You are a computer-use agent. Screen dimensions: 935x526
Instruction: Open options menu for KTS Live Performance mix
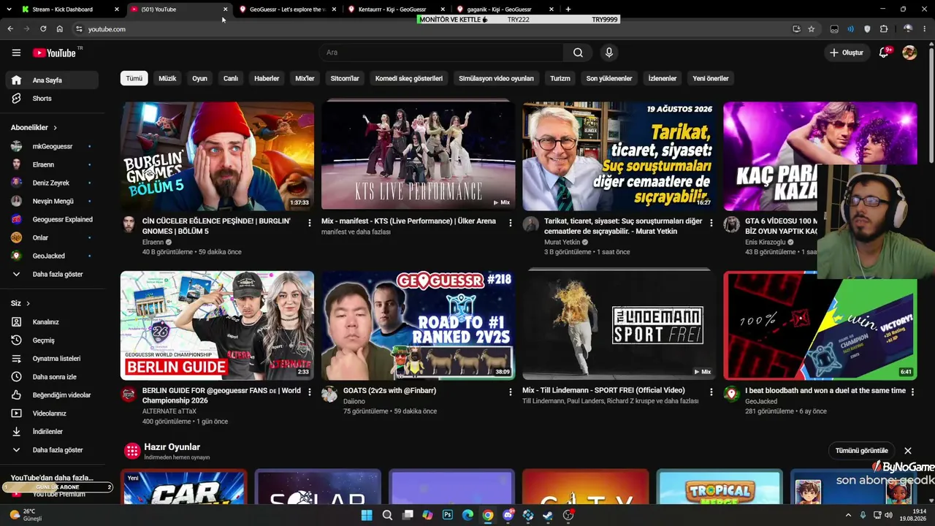(510, 223)
